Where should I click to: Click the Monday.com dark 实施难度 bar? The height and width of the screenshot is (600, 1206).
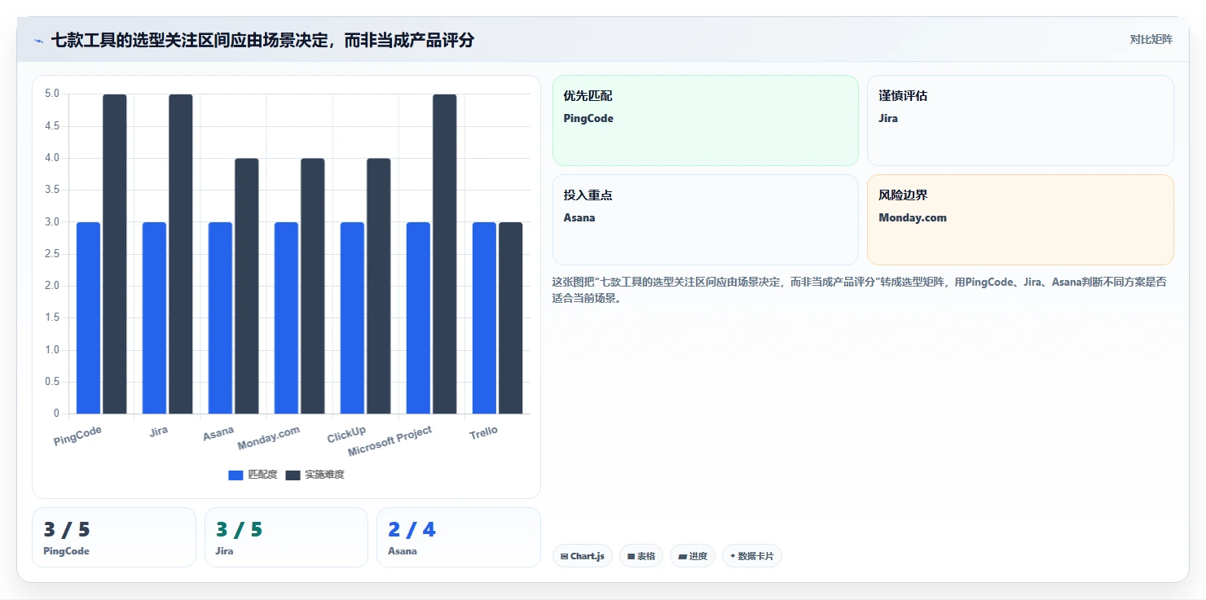[313, 286]
